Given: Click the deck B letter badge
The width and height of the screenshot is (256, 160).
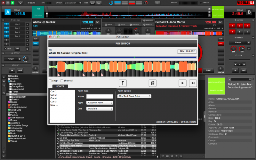Looking at the screenshot, I should tap(249, 12).
